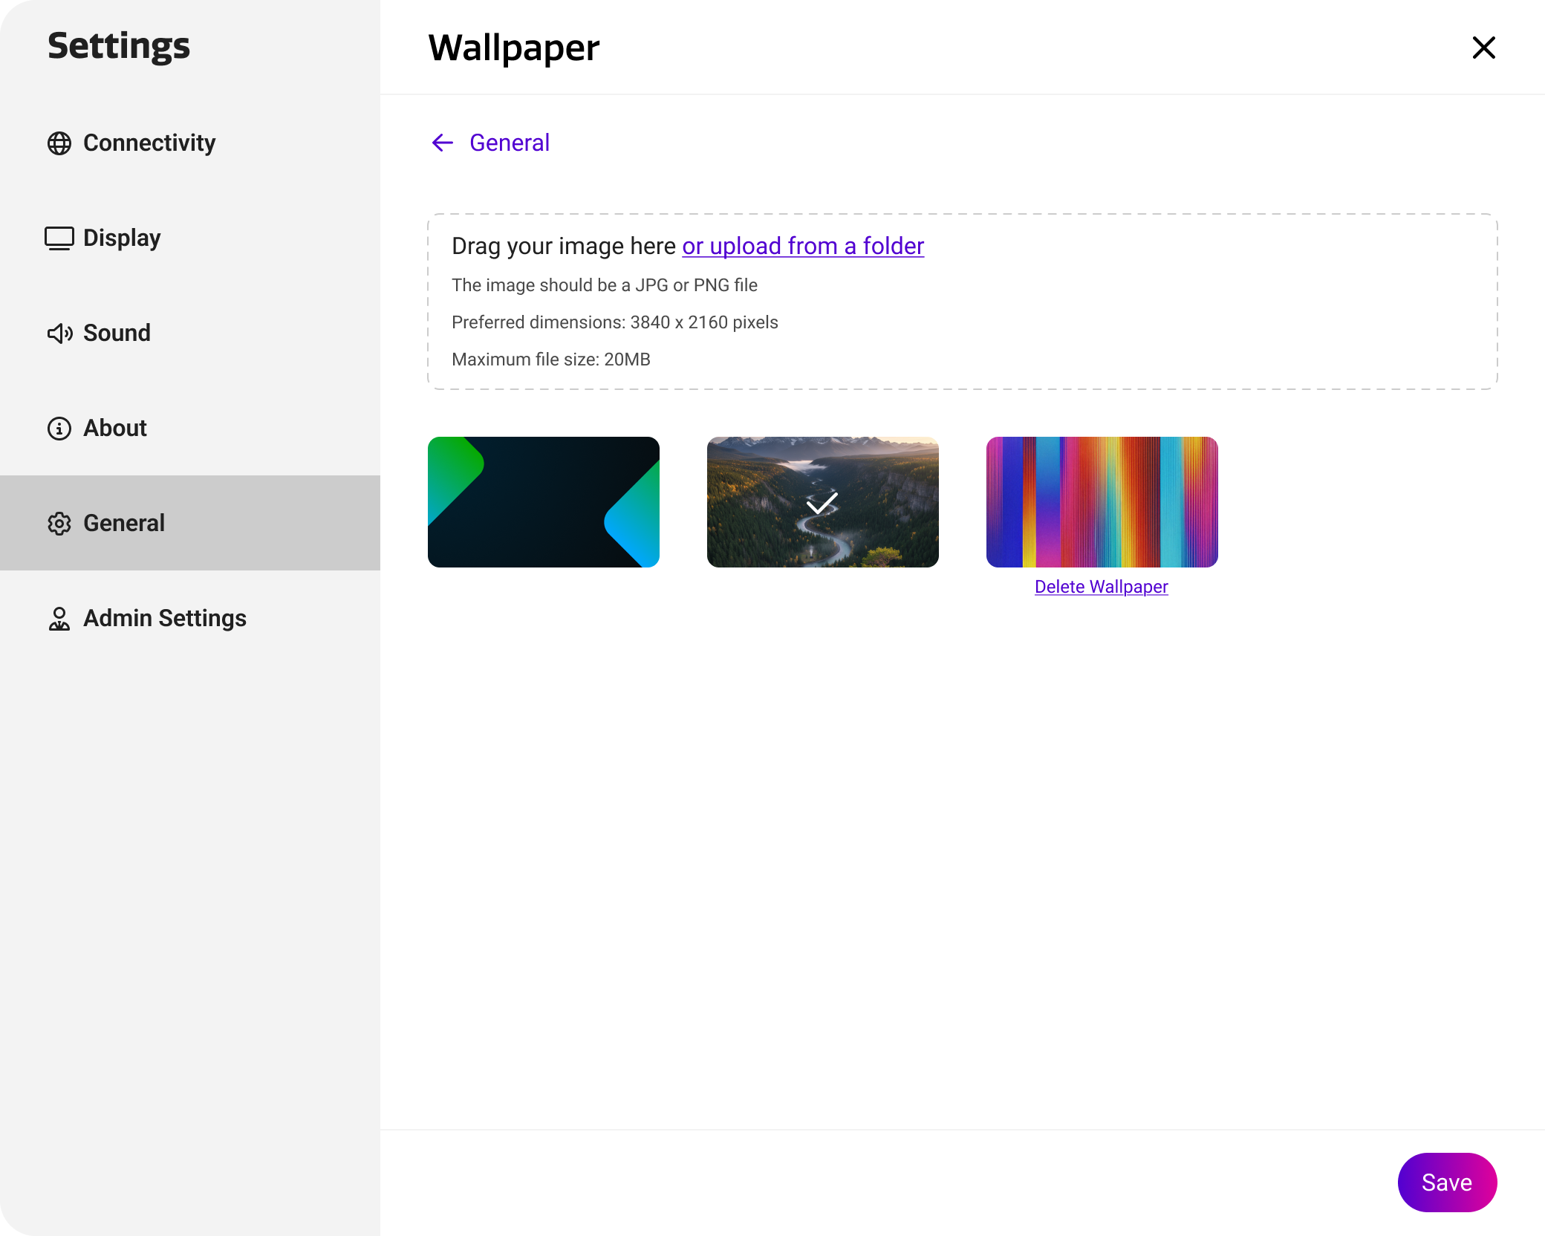Click the back arrow next to General

pos(443,143)
